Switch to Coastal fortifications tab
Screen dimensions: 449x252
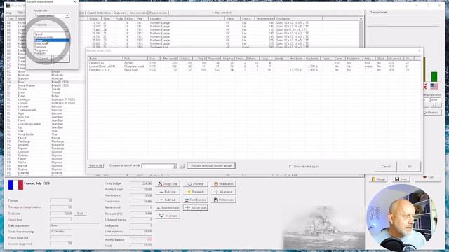pyautogui.click(x=98, y=13)
